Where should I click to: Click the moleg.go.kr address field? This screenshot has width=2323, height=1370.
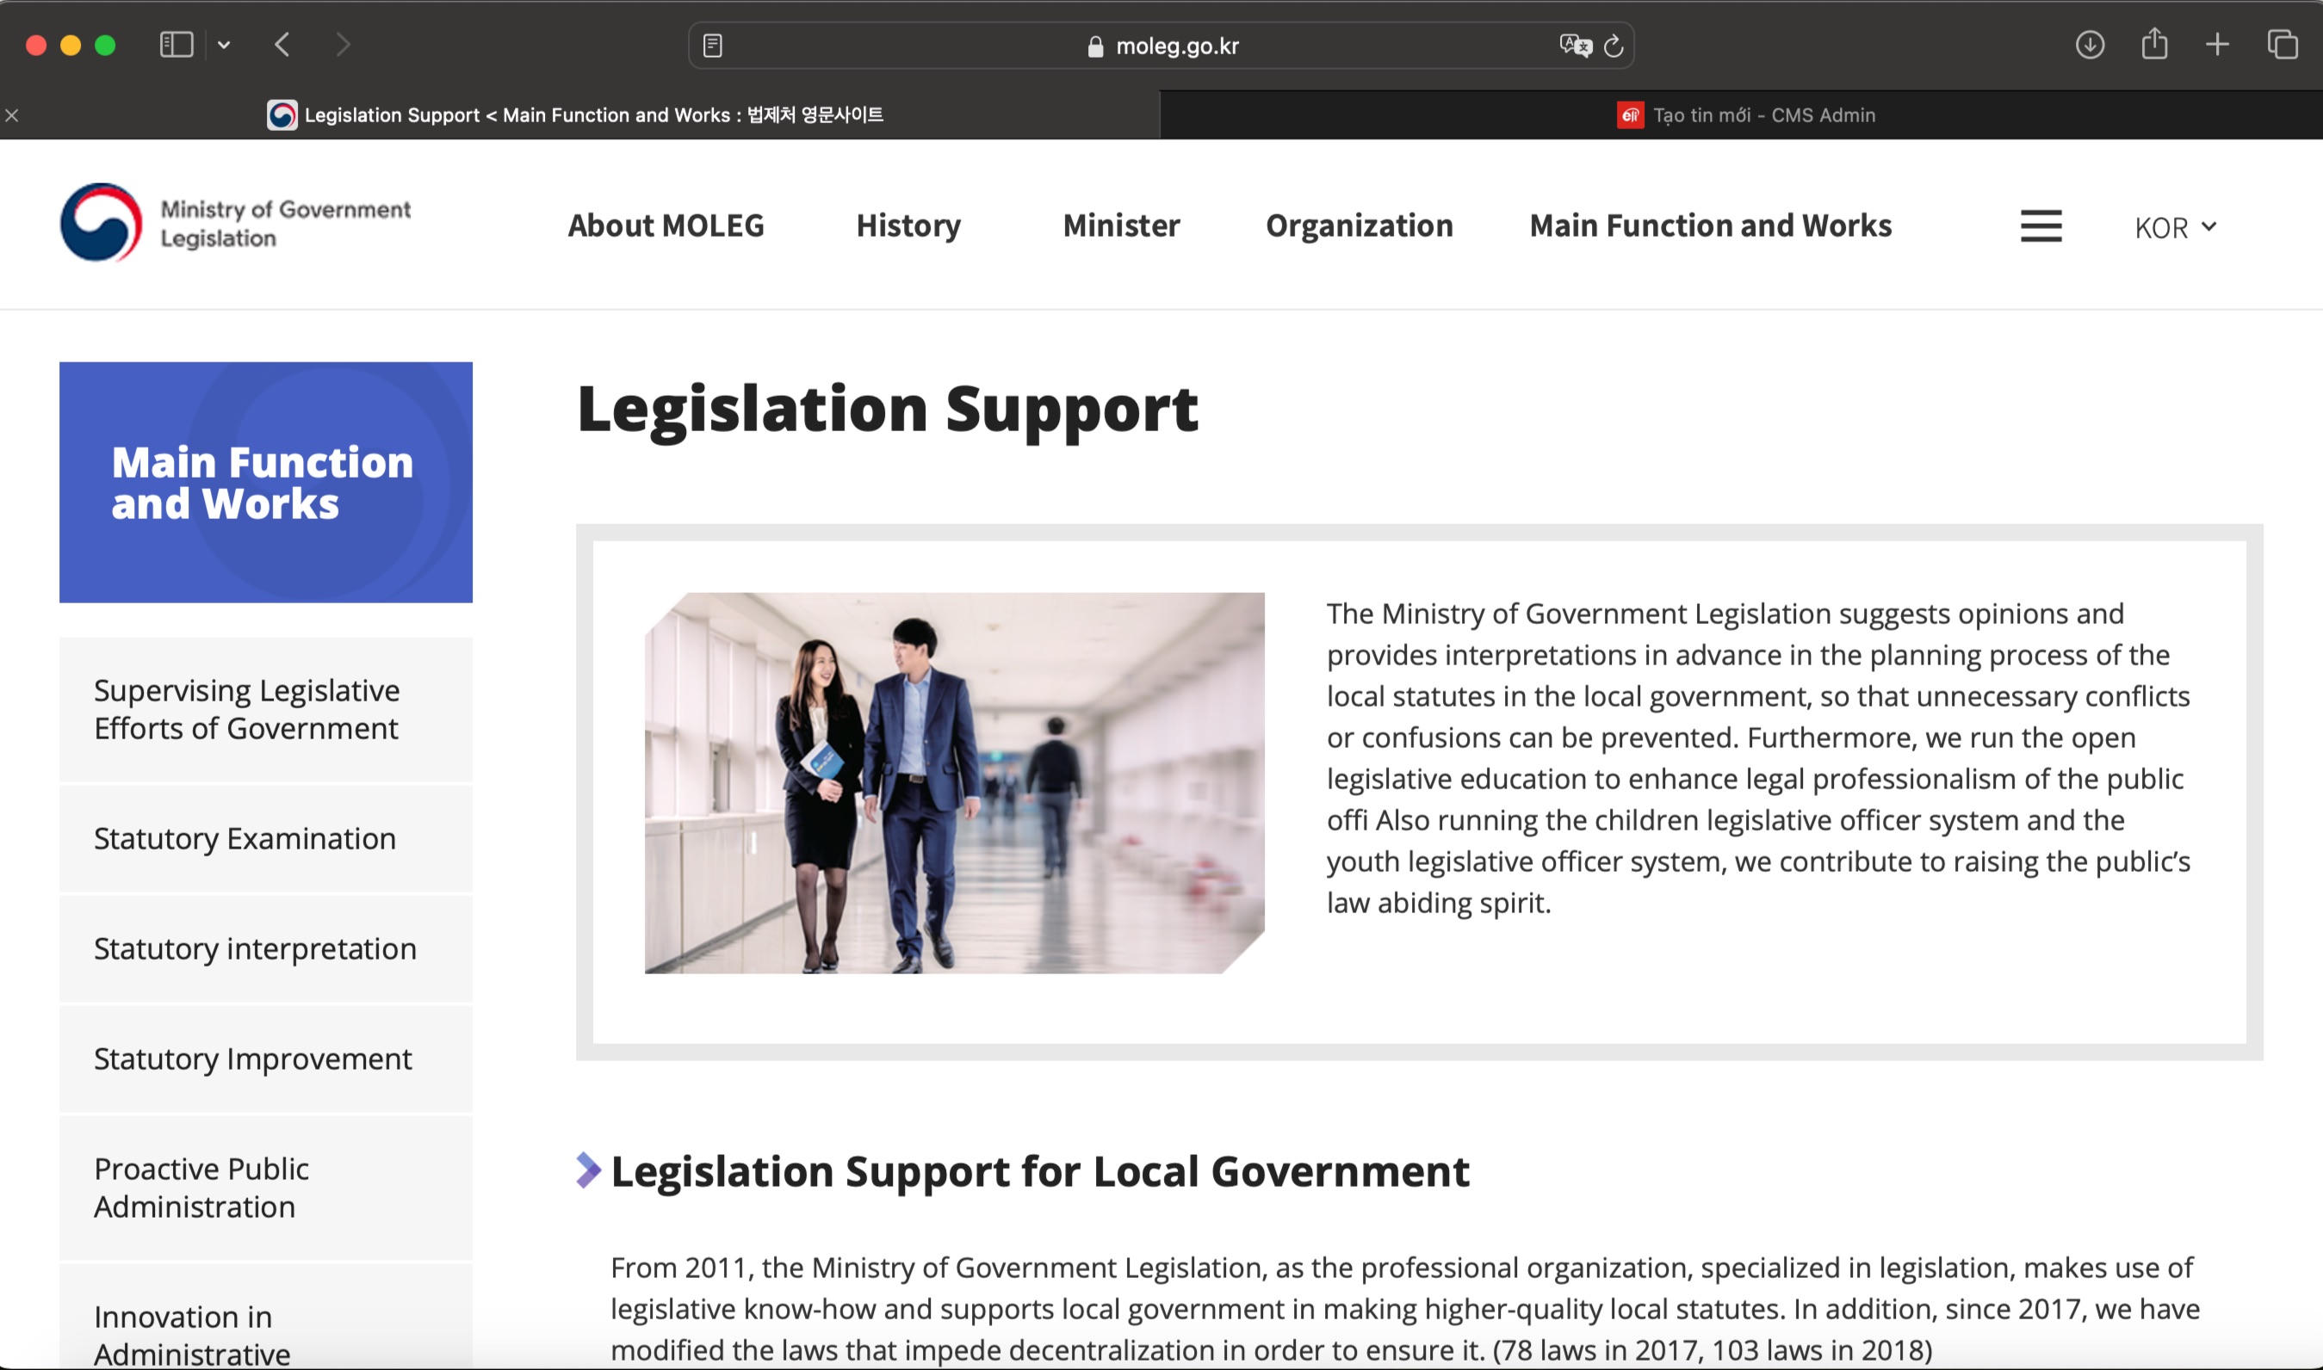click(x=1176, y=46)
